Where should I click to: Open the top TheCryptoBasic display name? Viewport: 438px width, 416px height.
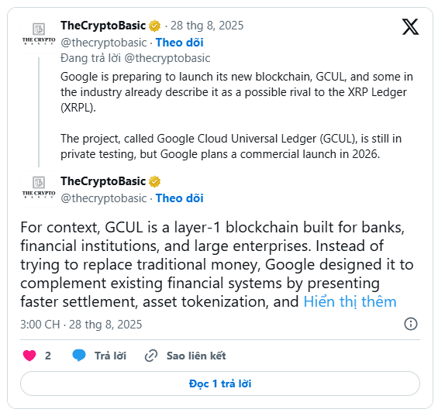click(103, 26)
